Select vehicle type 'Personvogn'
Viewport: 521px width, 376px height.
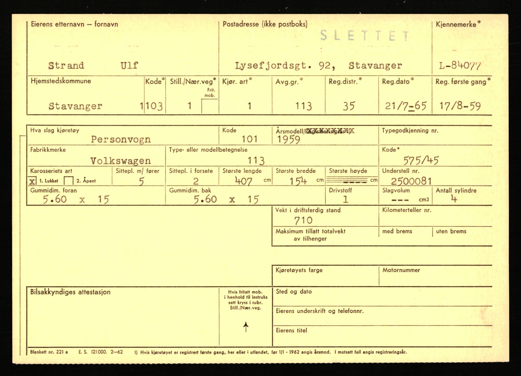[121, 139]
